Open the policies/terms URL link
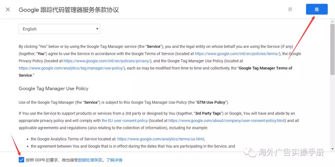 [x=237, y=54]
